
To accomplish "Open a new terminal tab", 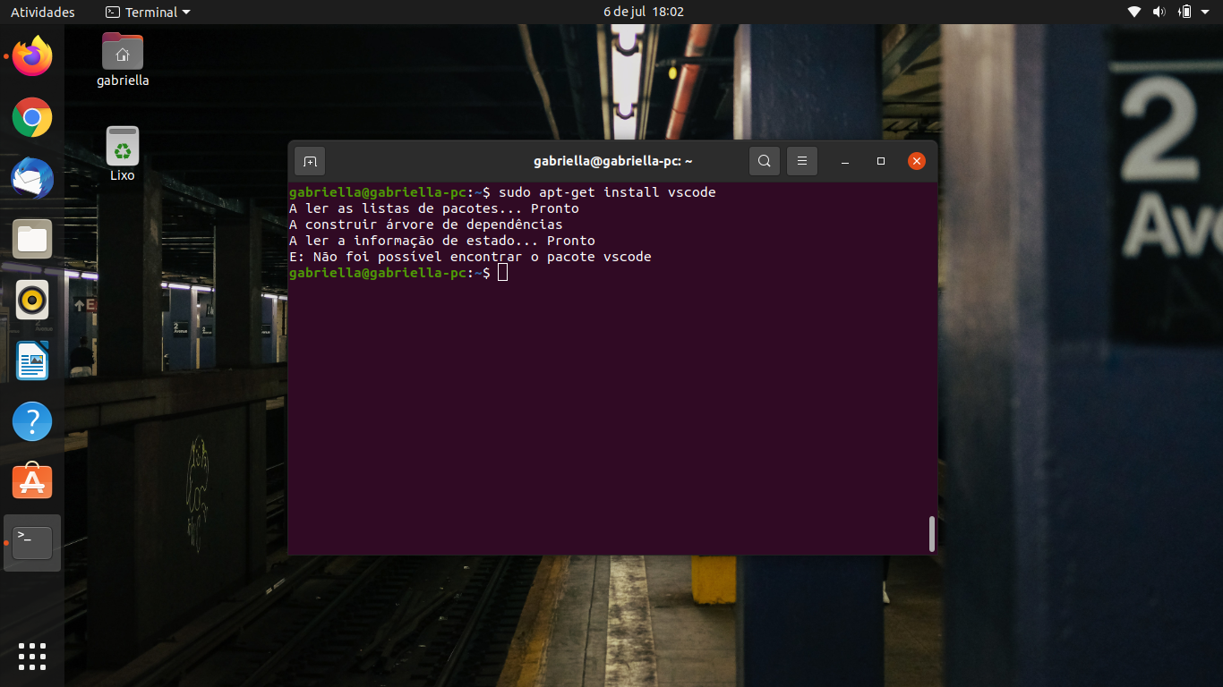I will coord(310,161).
